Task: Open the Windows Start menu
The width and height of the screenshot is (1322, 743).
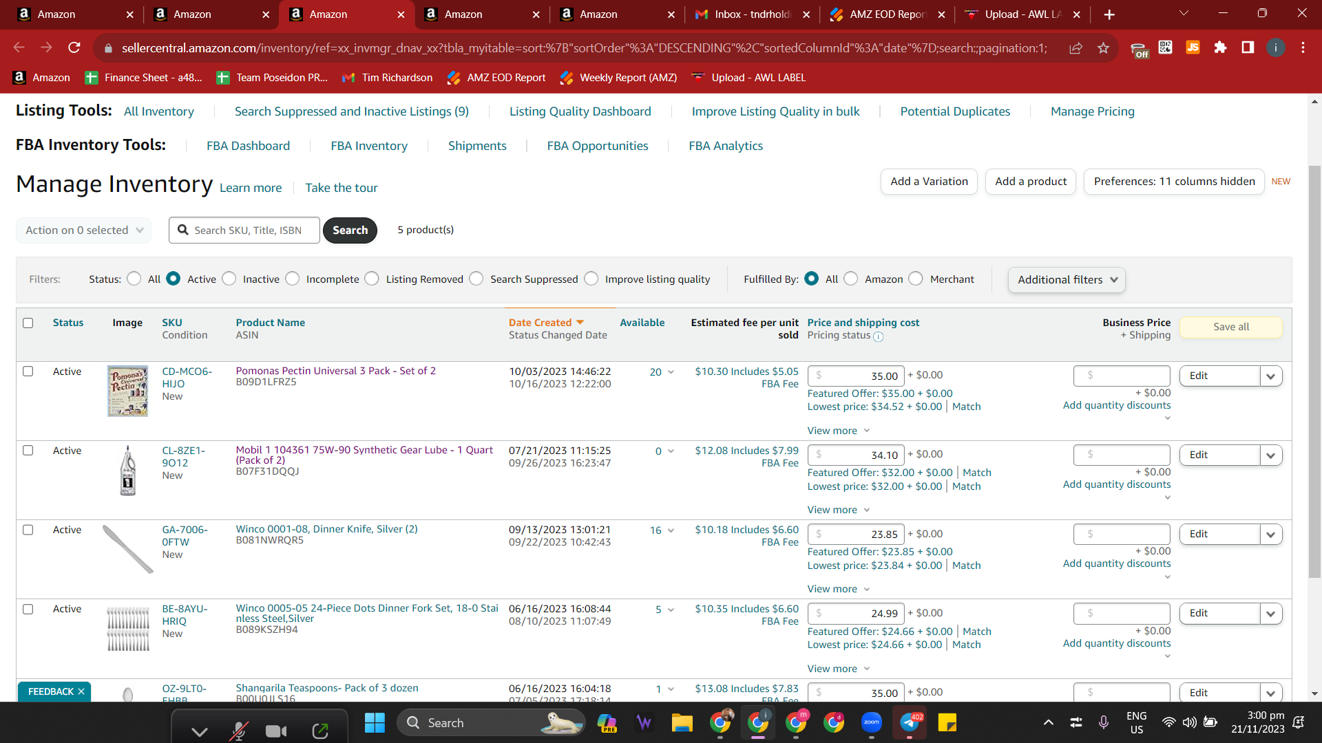Action: click(x=375, y=722)
